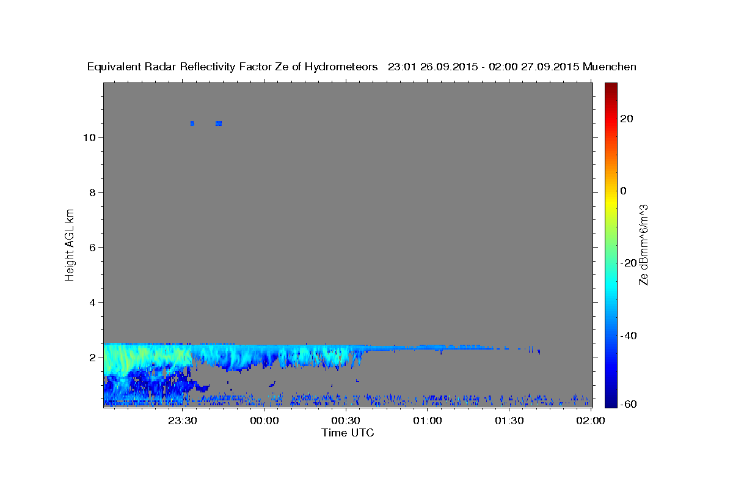Click the 'Height AGL km' axis label
The width and height of the screenshot is (733, 489).
tap(70, 244)
